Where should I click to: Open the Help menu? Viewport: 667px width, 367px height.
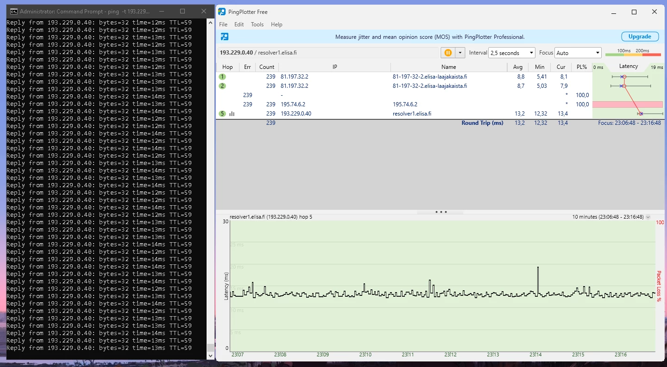[277, 24]
